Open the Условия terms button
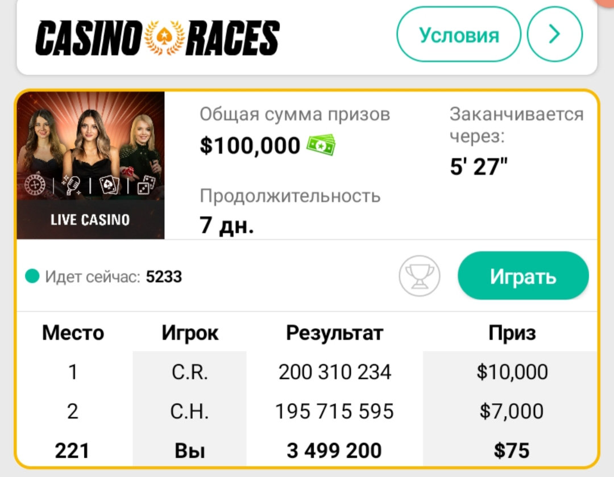 (x=459, y=35)
